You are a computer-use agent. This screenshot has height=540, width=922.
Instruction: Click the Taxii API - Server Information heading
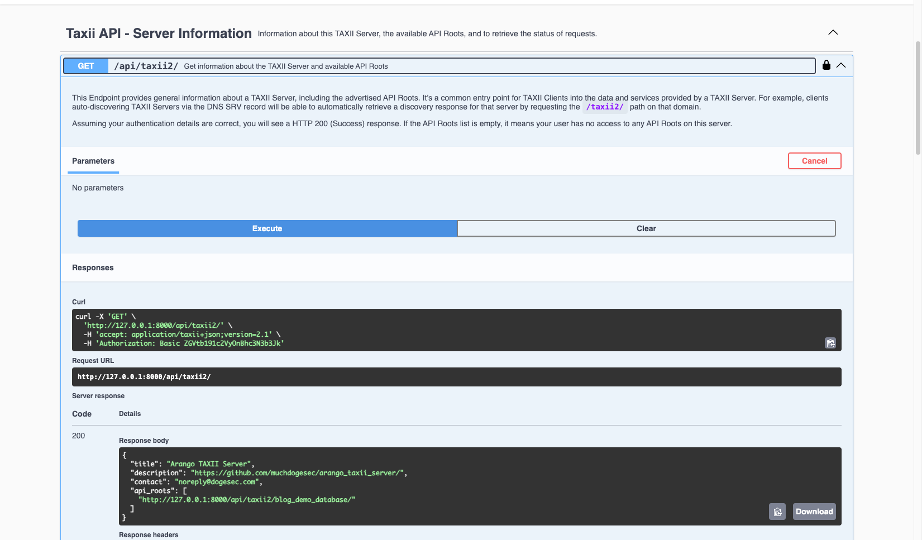click(159, 34)
